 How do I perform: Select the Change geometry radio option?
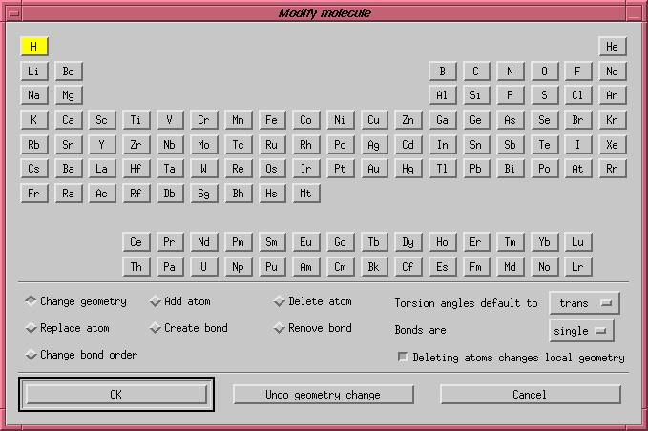pos(31,301)
